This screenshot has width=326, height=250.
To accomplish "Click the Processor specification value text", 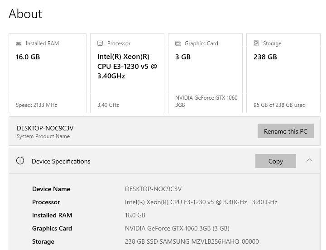I will pyautogui.click(x=201, y=202).
